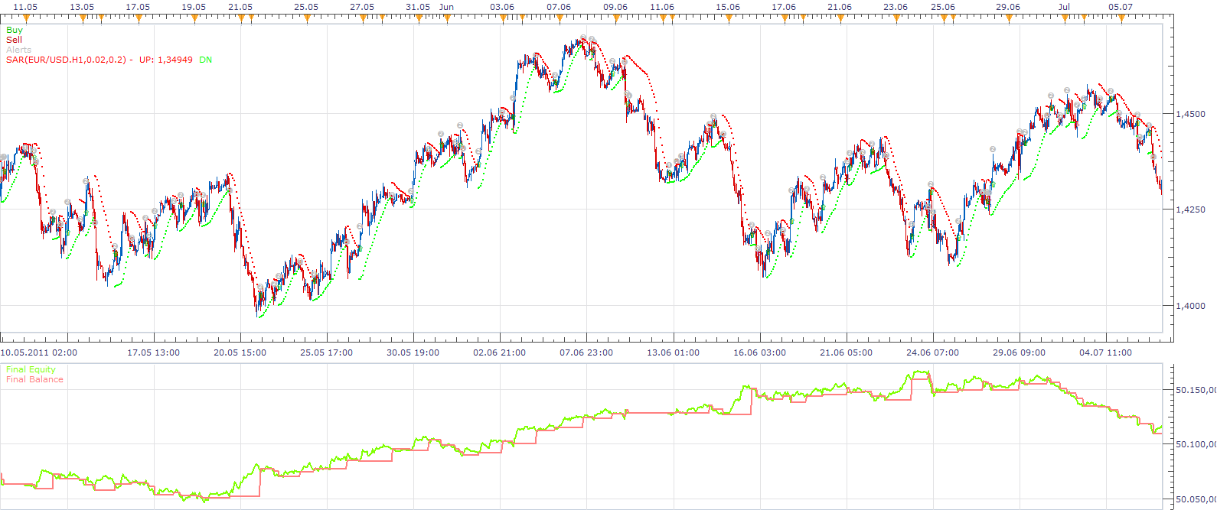Select the orange marker under 29.06

(x=1009, y=18)
